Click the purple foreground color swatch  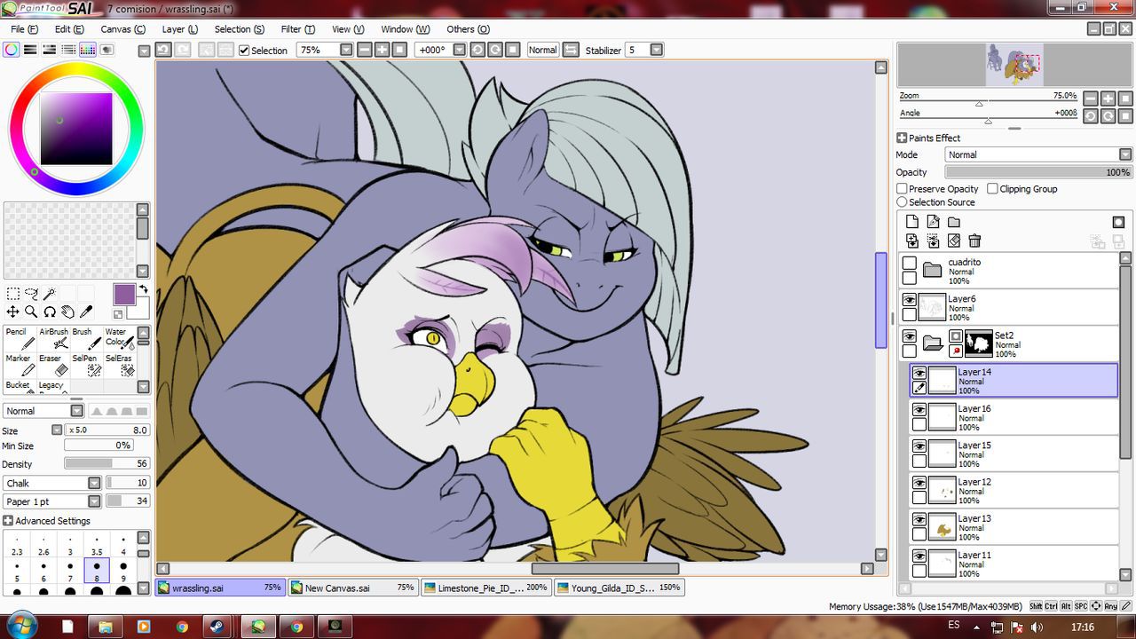click(124, 295)
